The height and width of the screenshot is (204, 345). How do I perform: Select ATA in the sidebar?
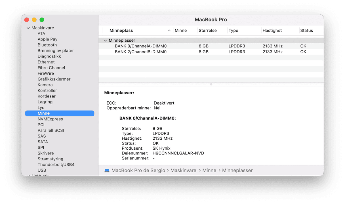coord(41,33)
